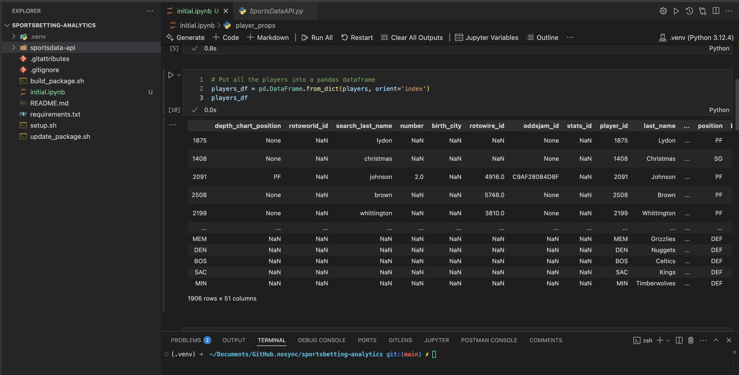
Task: Select the zsh terminal profile
Action: (x=643, y=340)
